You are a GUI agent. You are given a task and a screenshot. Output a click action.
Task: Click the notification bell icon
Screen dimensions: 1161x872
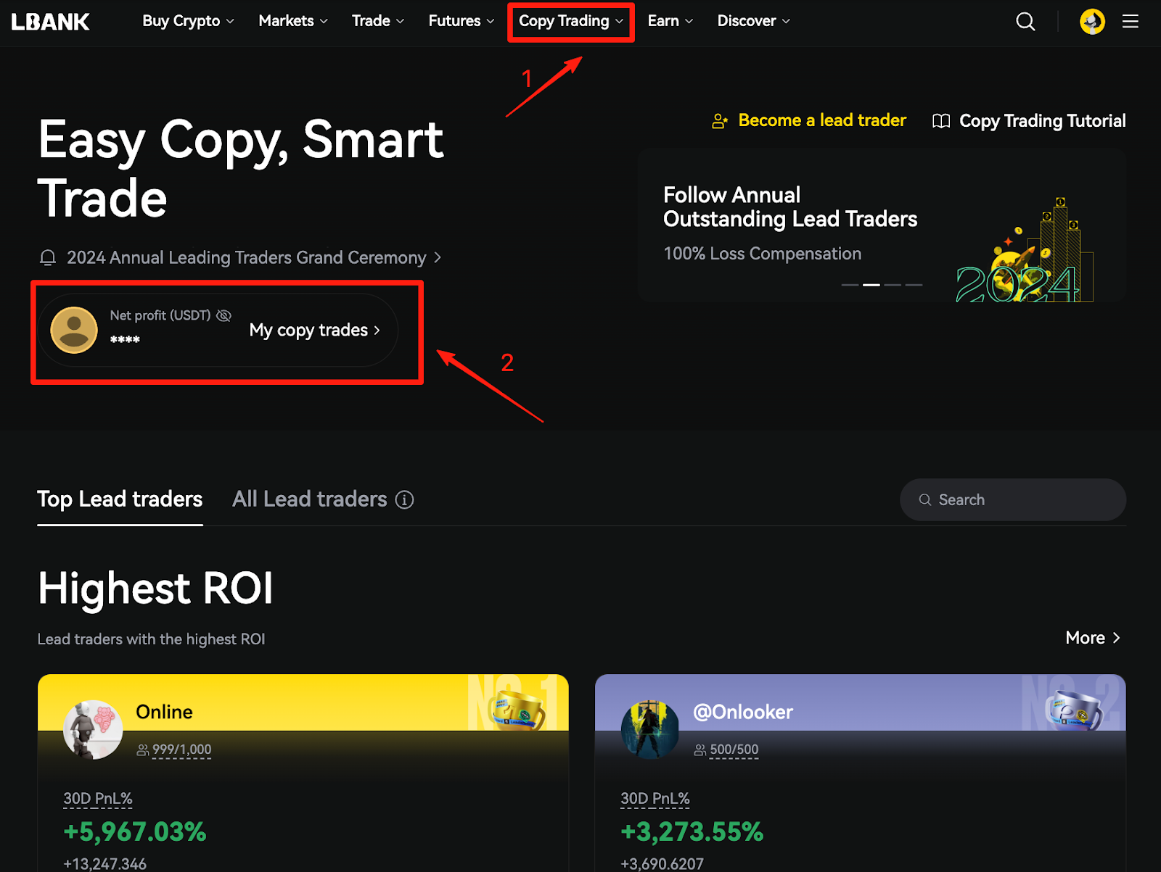[48, 258]
